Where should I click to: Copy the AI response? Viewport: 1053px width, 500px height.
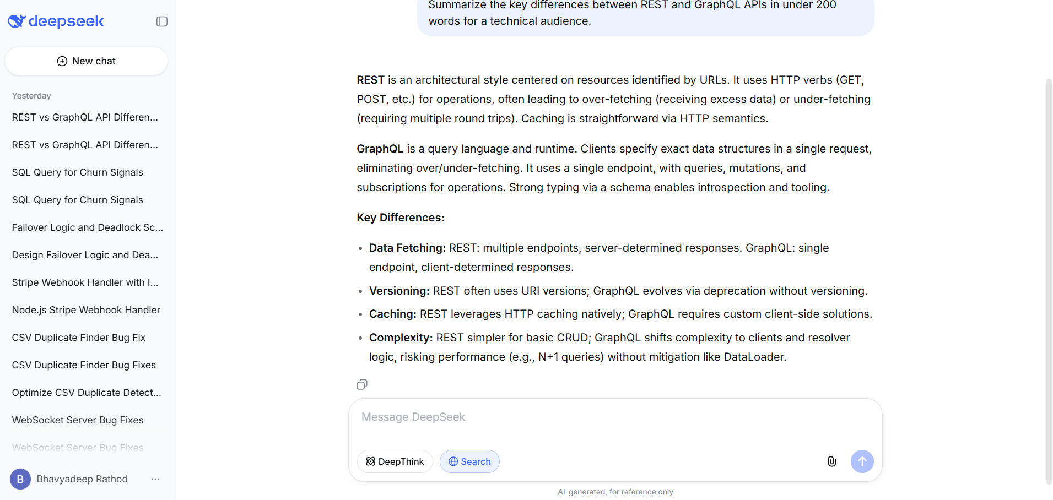tap(361, 384)
